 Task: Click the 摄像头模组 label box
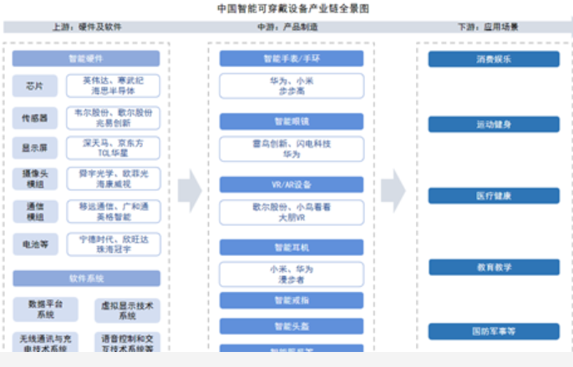(35, 178)
